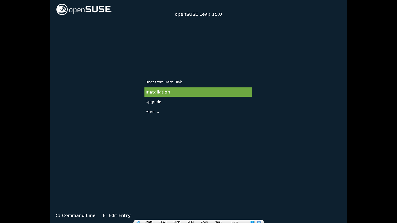This screenshot has width=397, height=223.
Task: Click the C: Command Line hint
Action: (76, 215)
